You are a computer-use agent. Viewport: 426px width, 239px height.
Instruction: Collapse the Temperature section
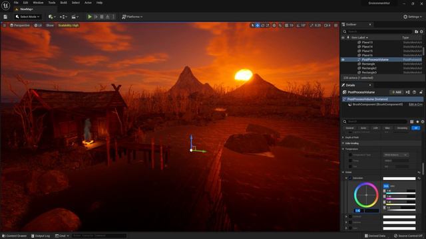tap(343, 149)
